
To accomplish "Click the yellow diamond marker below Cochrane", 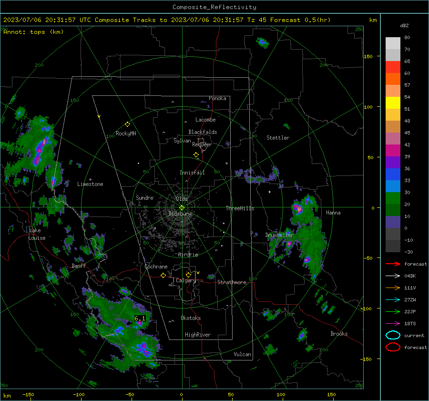I will click(x=163, y=276).
